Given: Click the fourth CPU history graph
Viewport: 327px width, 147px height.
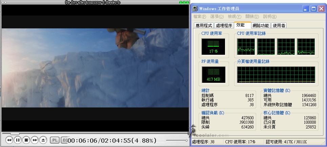Looking at the screenshot, I should point(306,47).
